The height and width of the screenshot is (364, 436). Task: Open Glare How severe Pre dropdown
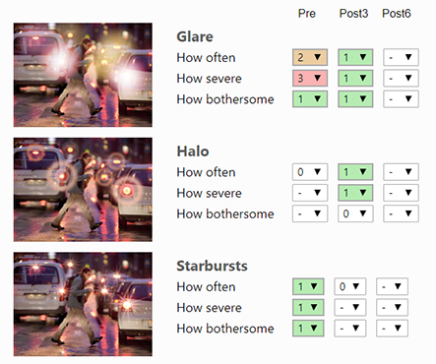pyautogui.click(x=310, y=78)
